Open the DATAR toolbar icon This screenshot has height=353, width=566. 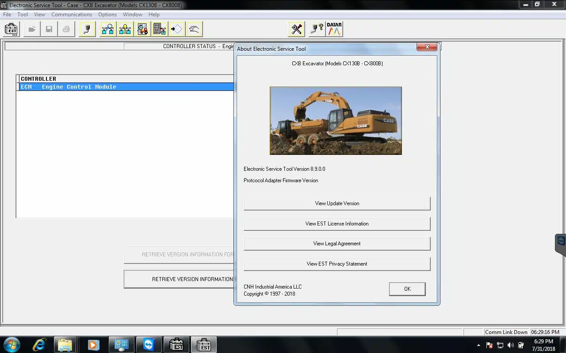(x=334, y=30)
